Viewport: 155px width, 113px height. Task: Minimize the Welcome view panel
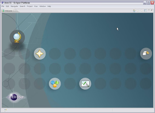tap(149, 10)
